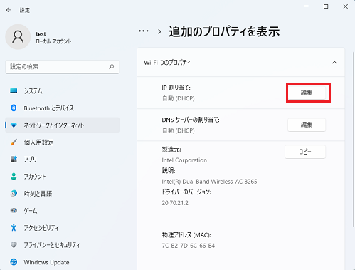Click the 設定の検索 search field

click(x=62, y=67)
